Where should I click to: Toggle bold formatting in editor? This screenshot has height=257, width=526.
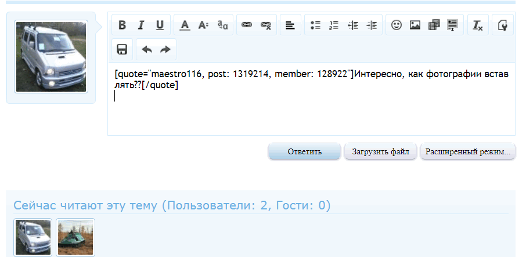click(123, 25)
